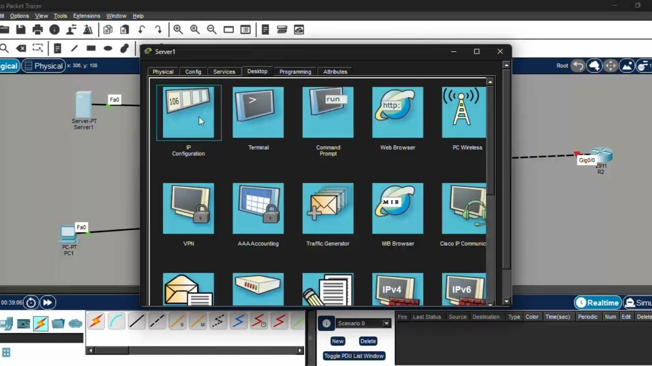652x366 pixels.
Task: Click the Server1 device on workspace
Action: click(84, 105)
